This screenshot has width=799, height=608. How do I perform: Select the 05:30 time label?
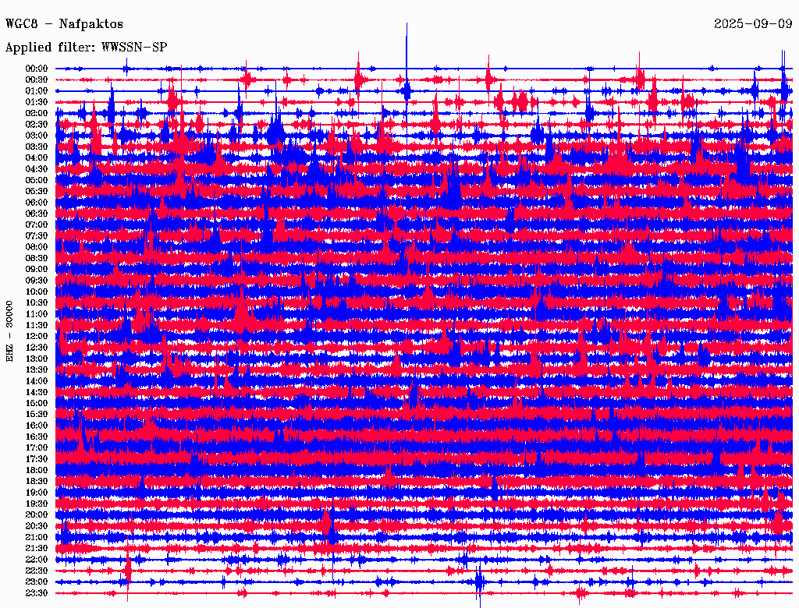pos(37,192)
